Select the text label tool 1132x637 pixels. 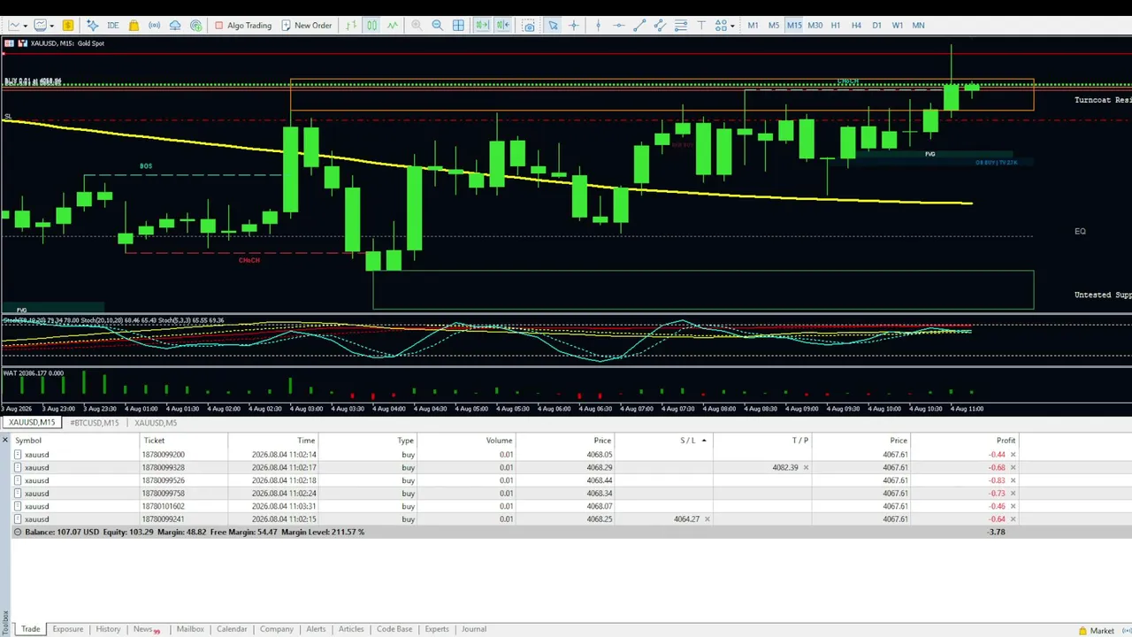coord(701,25)
